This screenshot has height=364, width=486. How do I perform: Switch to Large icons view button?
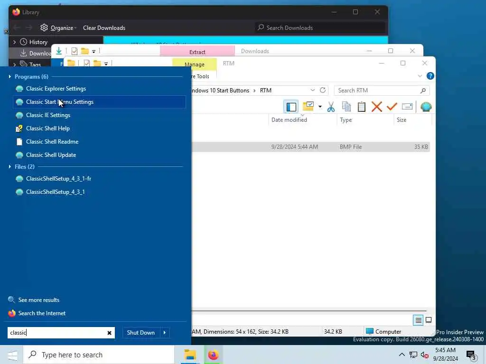point(429,320)
